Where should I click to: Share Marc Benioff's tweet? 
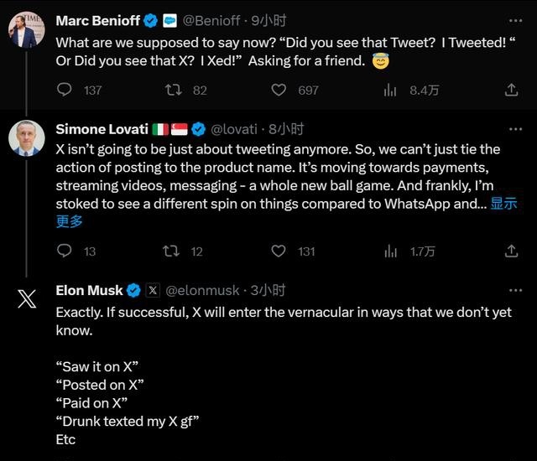[x=511, y=90]
